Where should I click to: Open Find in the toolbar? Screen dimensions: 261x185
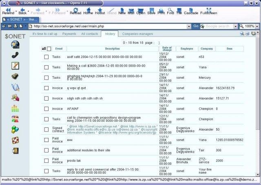pyautogui.click(x=170, y=11)
